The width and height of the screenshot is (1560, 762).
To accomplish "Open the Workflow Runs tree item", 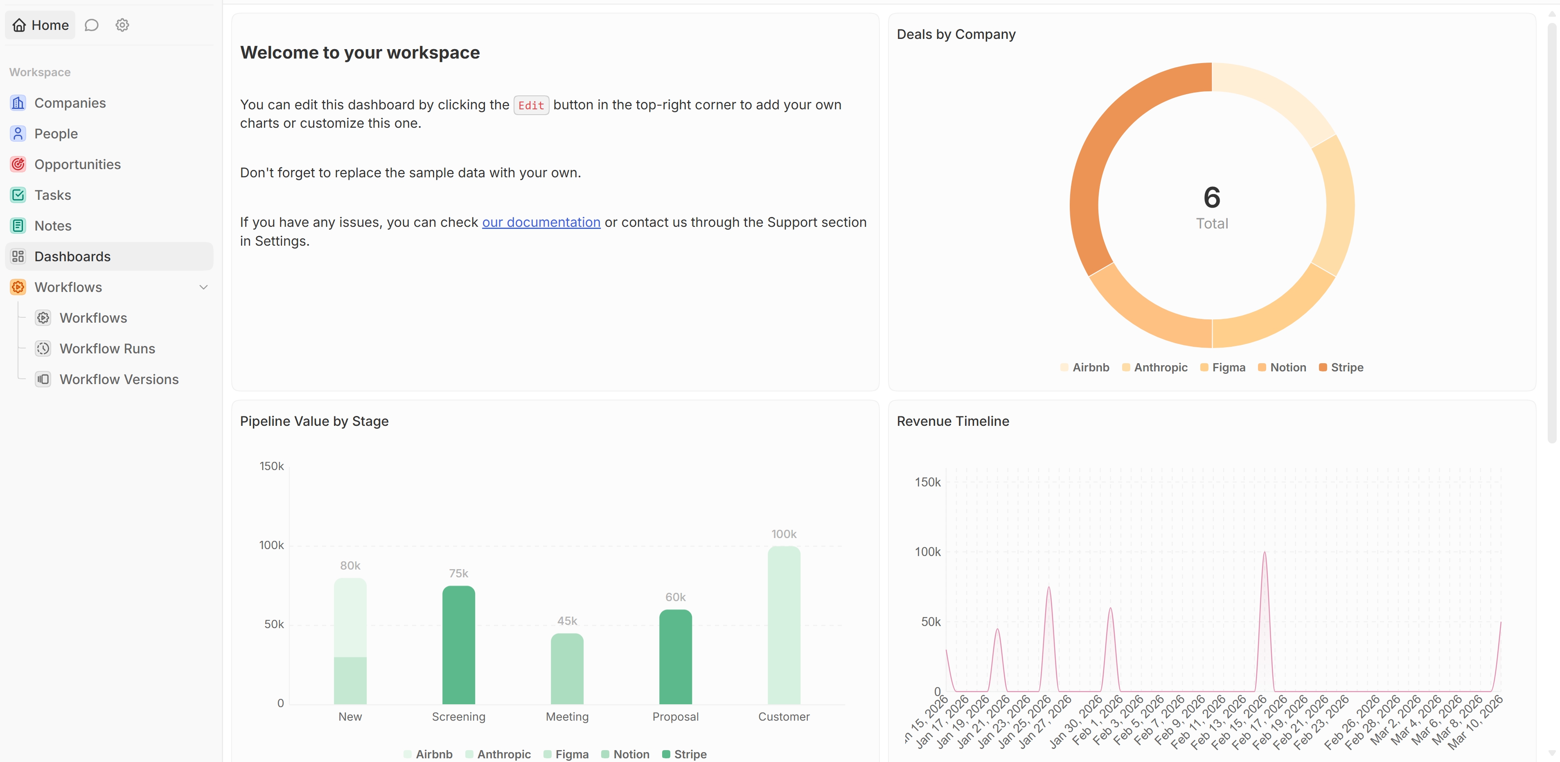I will [x=121, y=348].
